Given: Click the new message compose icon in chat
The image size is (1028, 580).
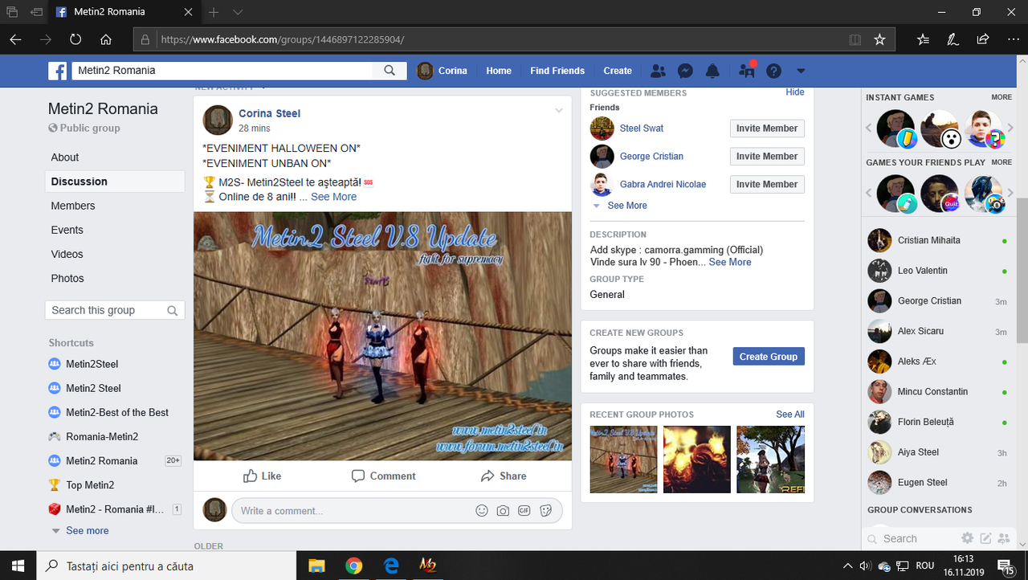Looking at the screenshot, I should (x=985, y=538).
